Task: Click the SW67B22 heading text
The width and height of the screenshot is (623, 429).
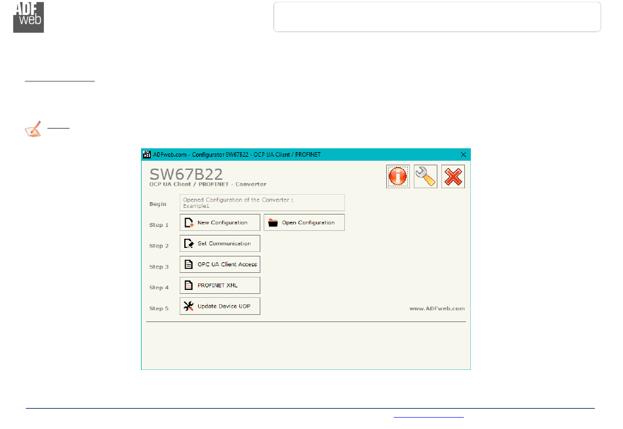Action: [x=186, y=174]
